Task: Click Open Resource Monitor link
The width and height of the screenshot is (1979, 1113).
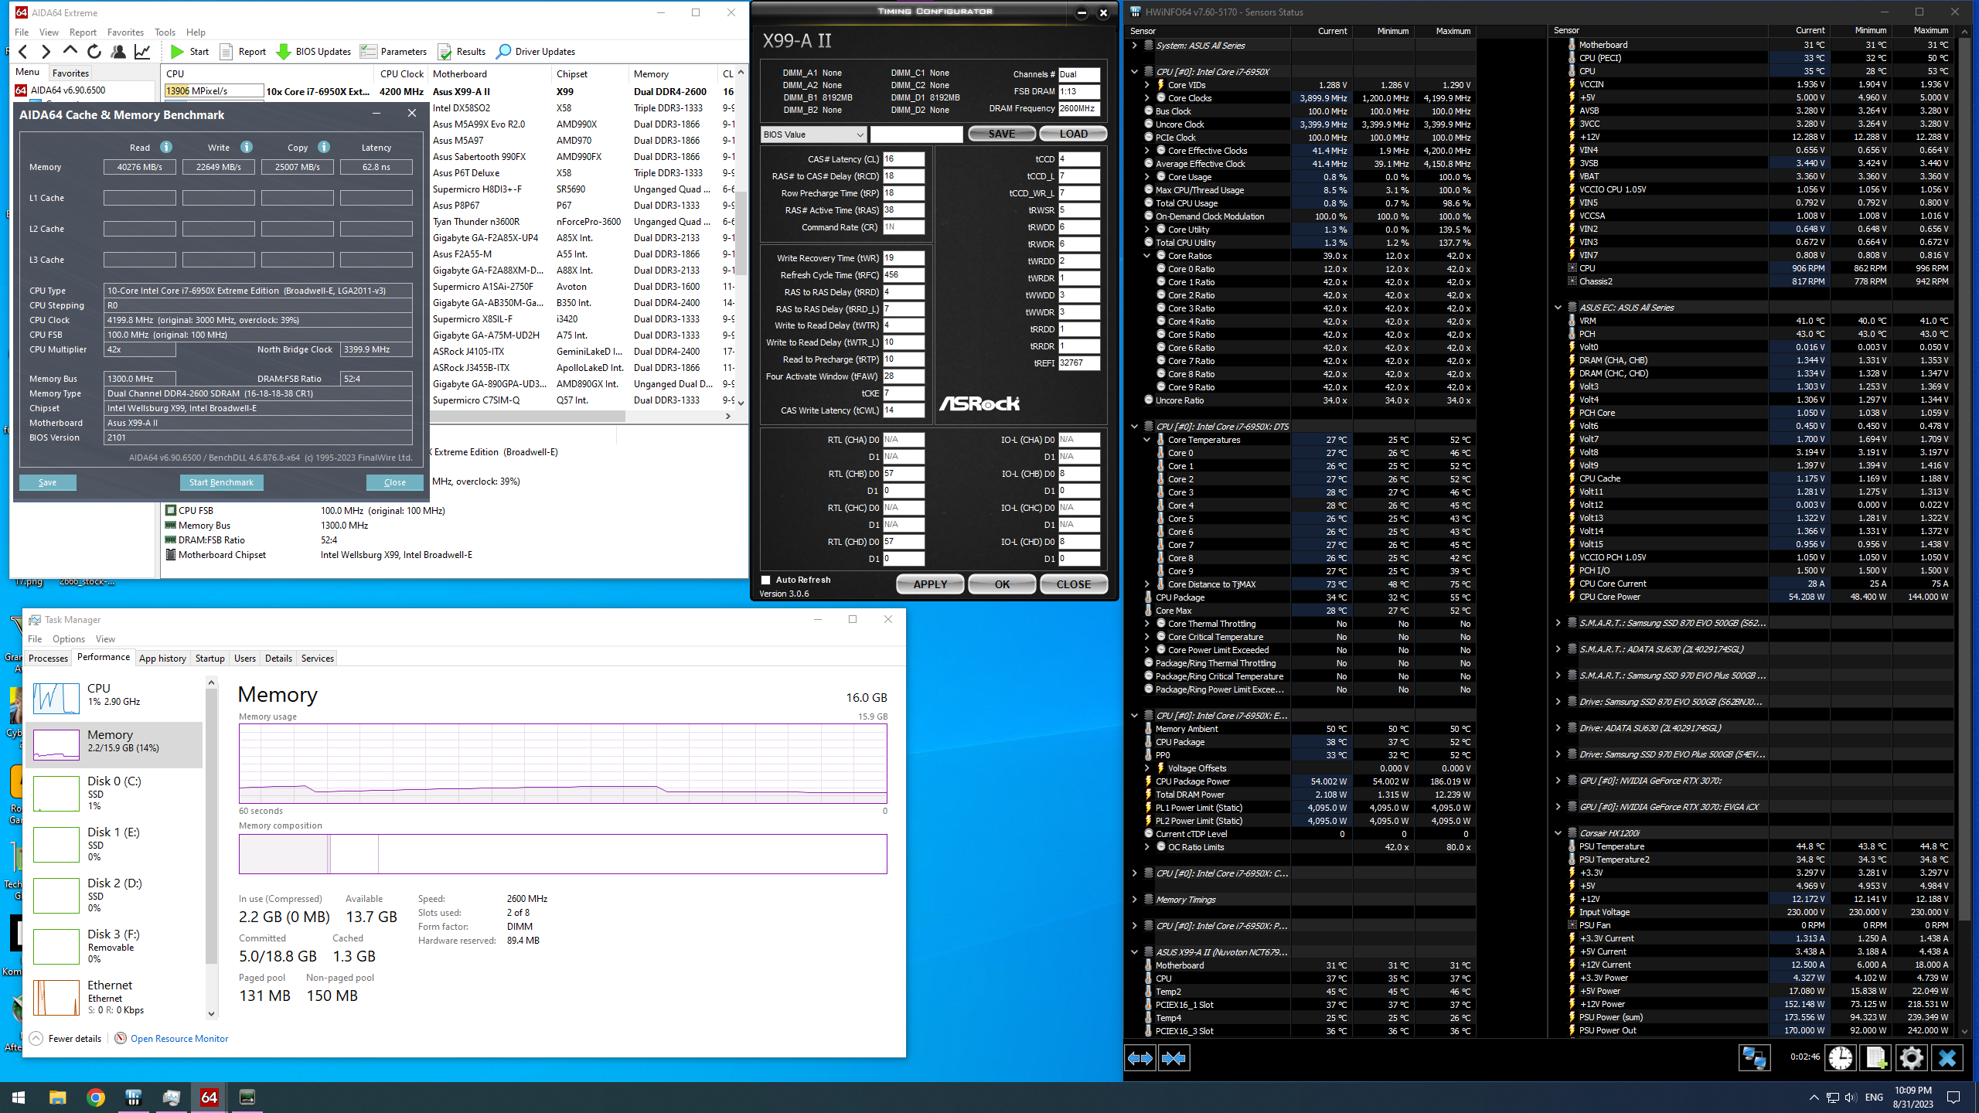Action: (179, 1039)
